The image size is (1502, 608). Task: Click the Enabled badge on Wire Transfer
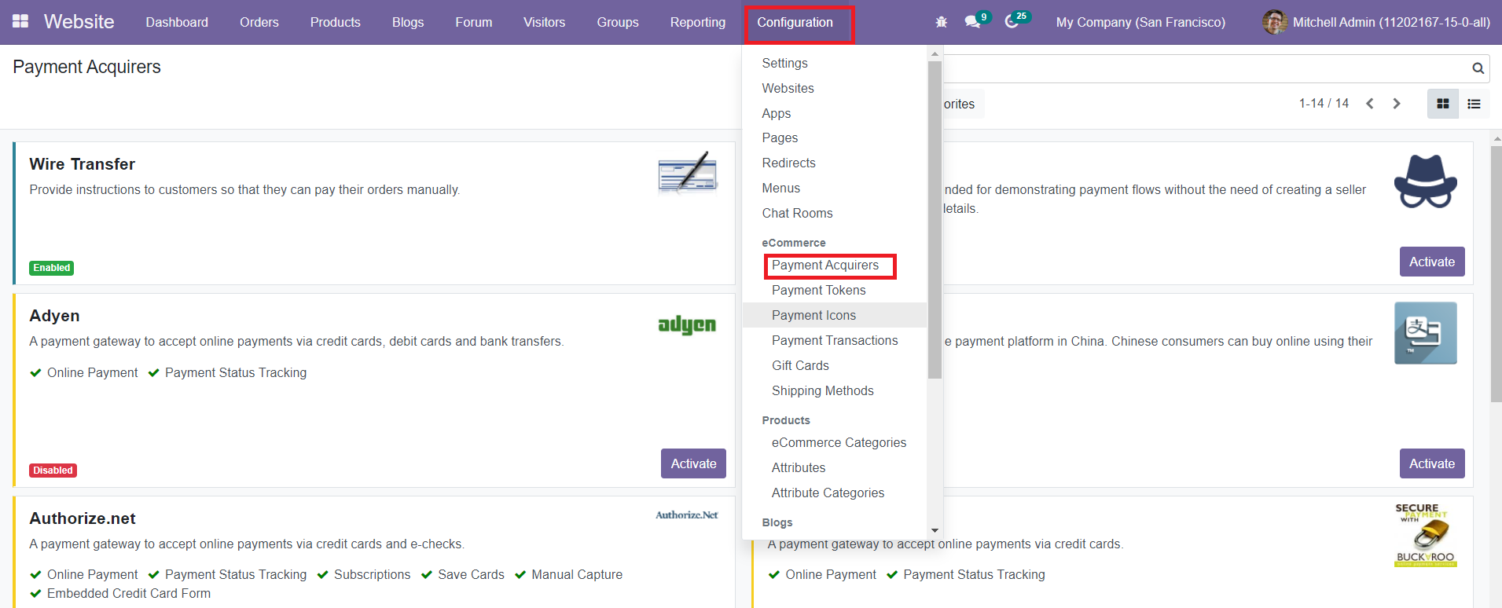(52, 268)
